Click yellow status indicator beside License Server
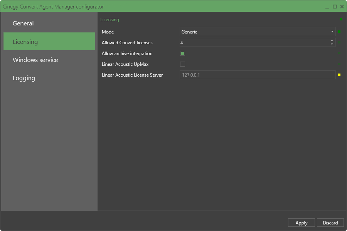The width and height of the screenshot is (347, 231). pyautogui.click(x=339, y=75)
